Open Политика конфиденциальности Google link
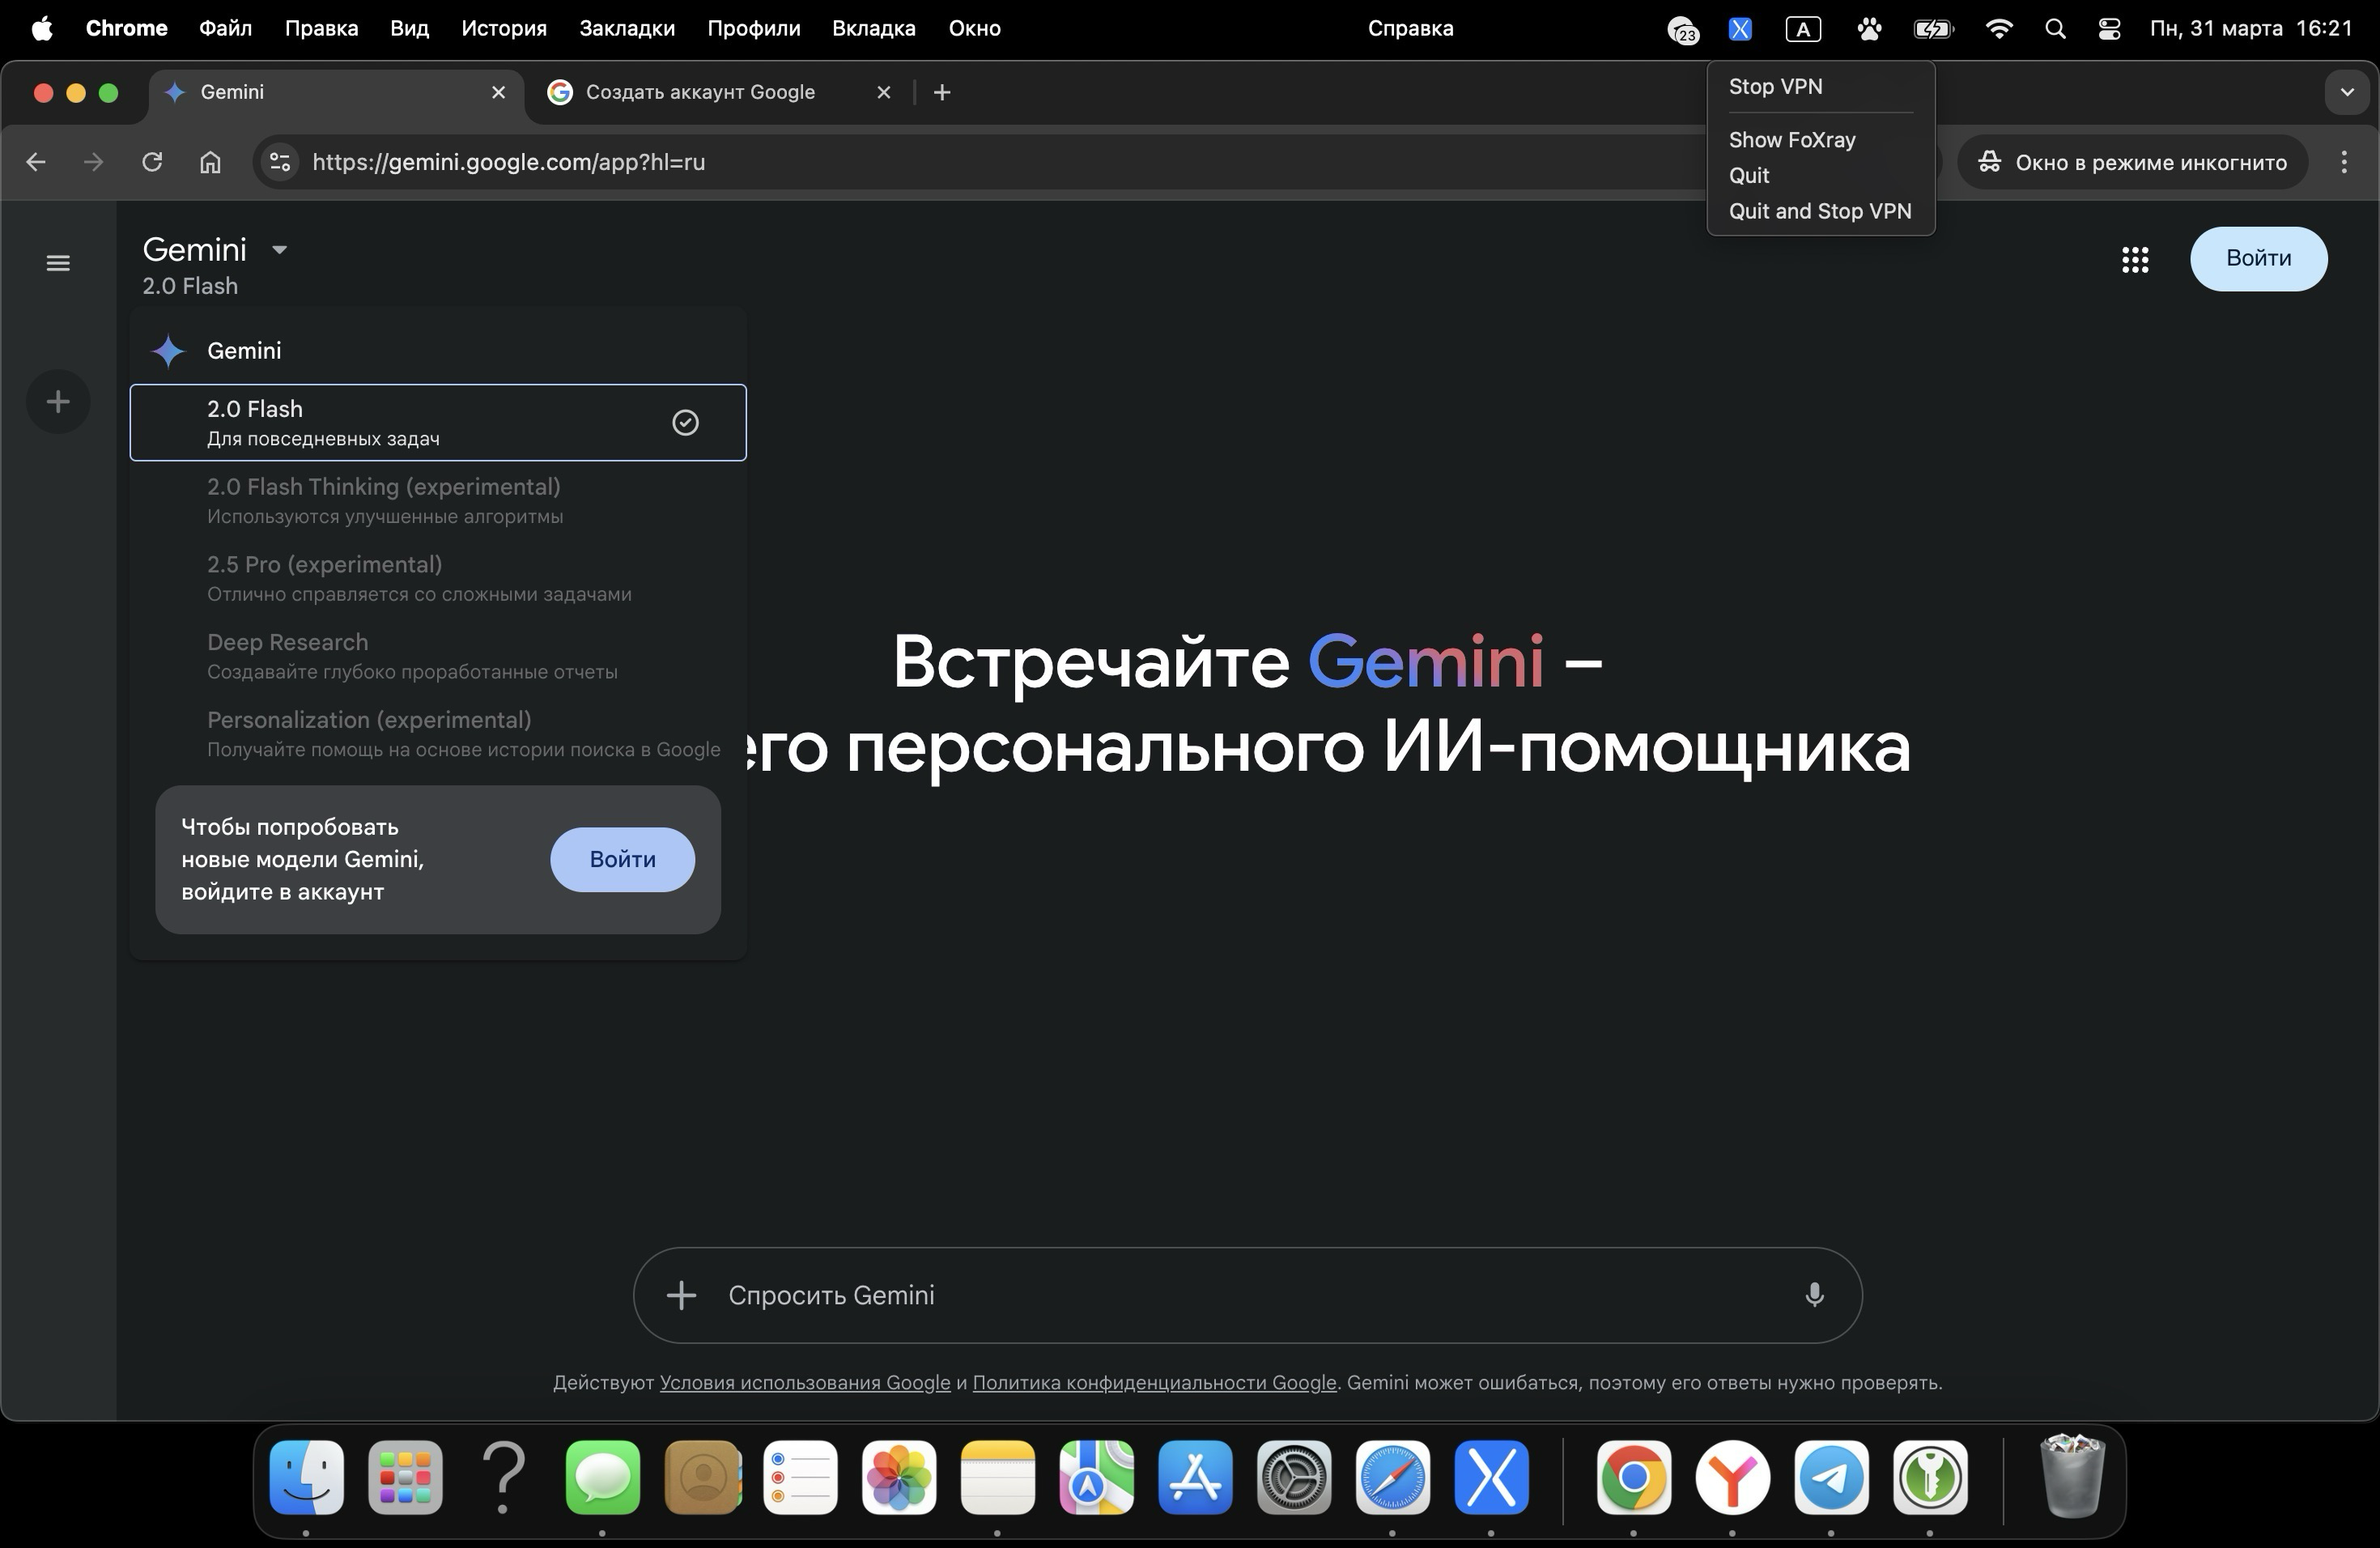The height and width of the screenshot is (1548, 2380). coord(1154,1383)
